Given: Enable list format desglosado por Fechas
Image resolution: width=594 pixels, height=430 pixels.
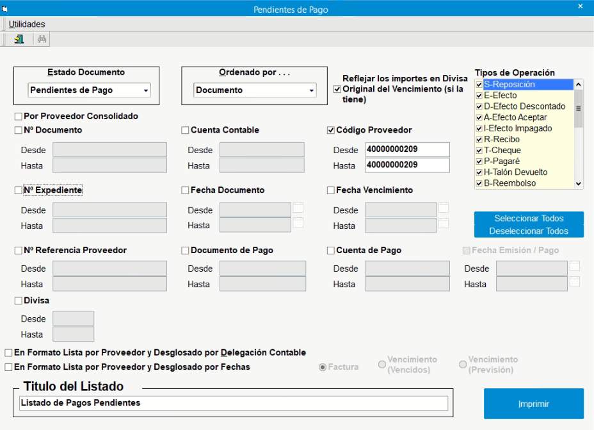Looking at the screenshot, I should 8,367.
